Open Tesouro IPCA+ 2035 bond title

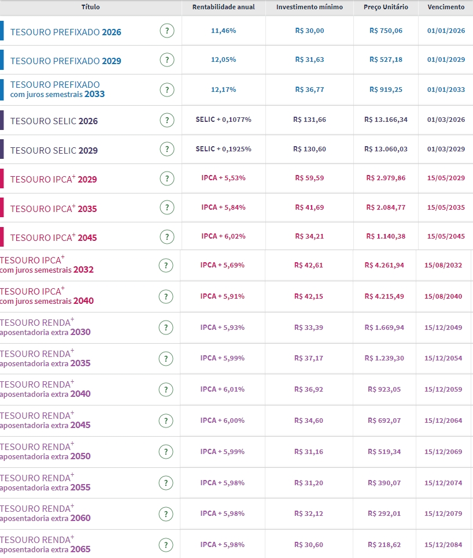53,209
